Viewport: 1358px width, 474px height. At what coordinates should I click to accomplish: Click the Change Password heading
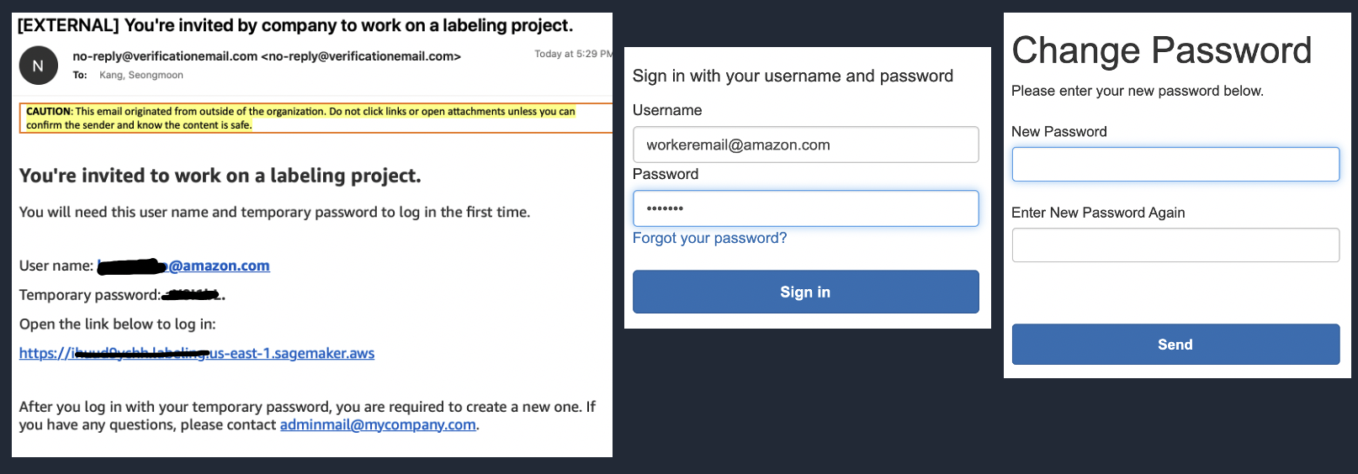[x=1161, y=50]
